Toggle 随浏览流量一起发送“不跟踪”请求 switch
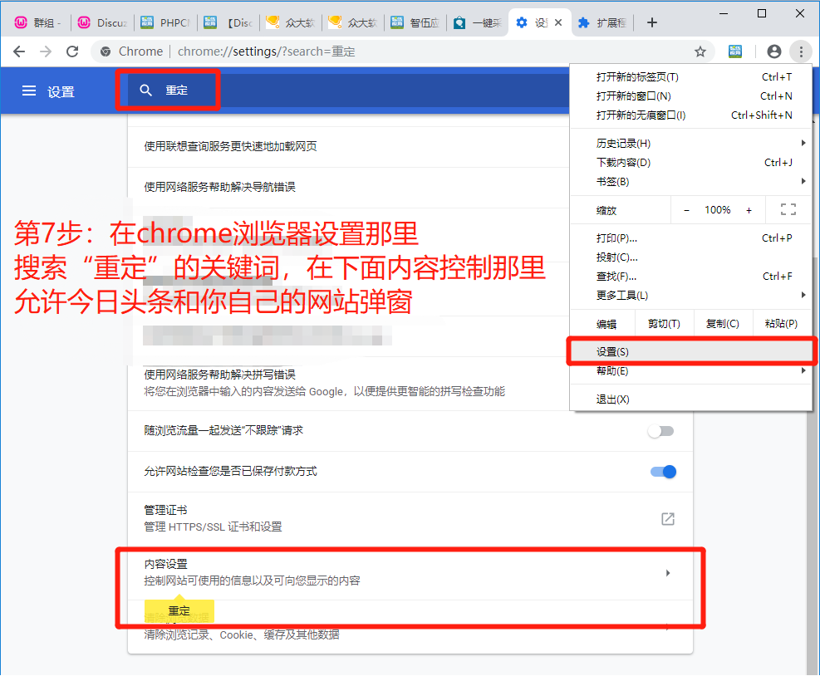This screenshot has height=676, width=820. click(x=661, y=431)
